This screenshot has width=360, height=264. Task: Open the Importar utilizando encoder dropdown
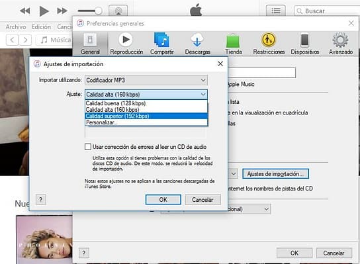coord(146,80)
